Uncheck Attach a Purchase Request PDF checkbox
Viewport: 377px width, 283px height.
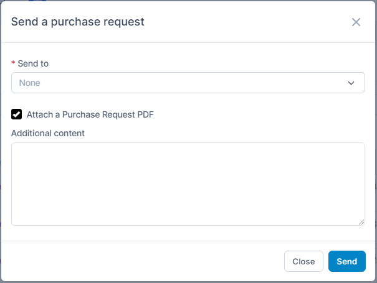17,114
